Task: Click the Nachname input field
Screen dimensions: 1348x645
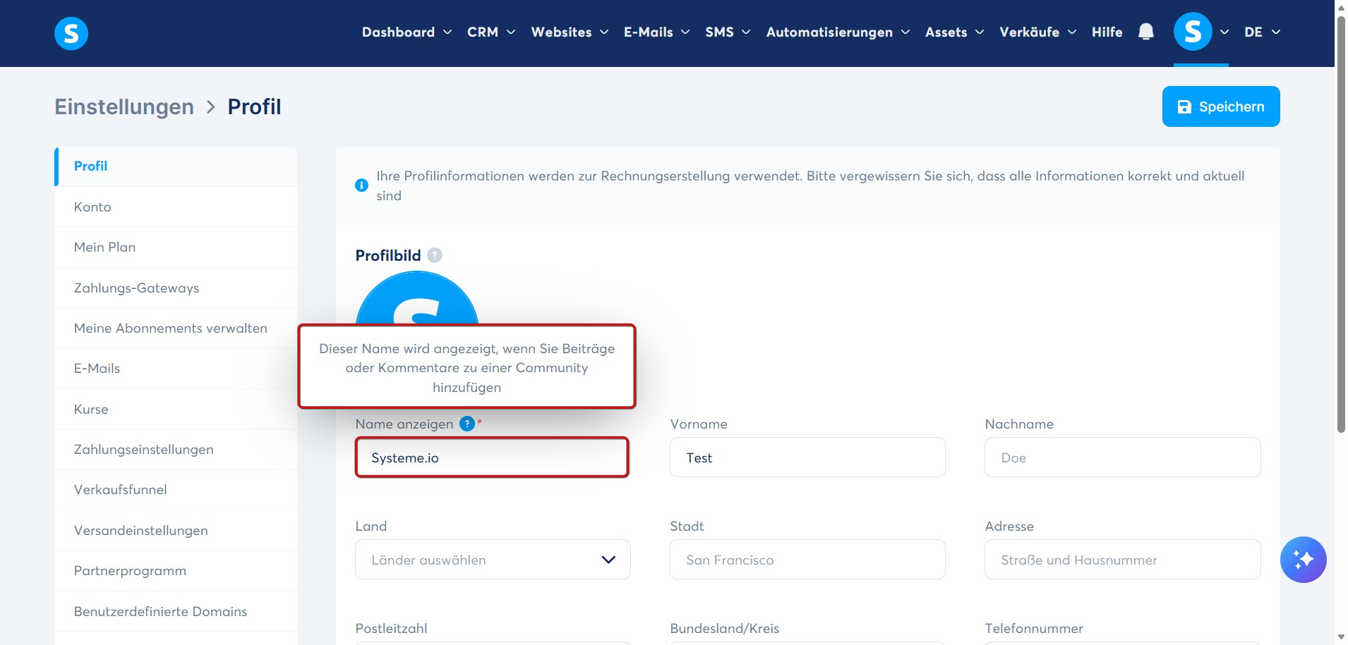Action: tap(1123, 457)
